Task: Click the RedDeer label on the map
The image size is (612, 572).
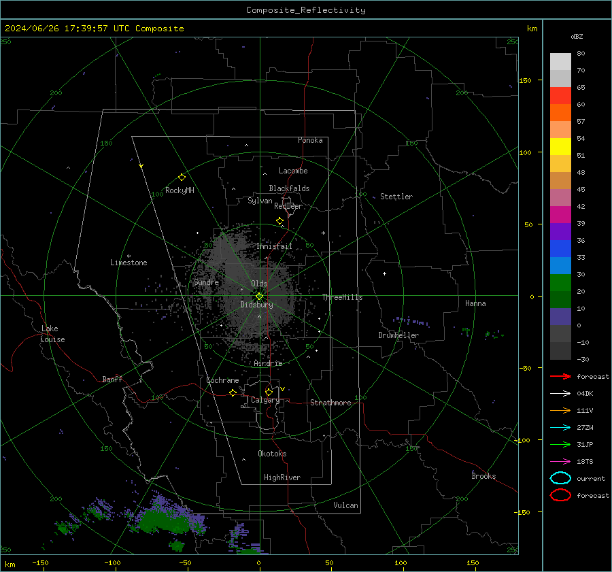Action: pos(288,206)
